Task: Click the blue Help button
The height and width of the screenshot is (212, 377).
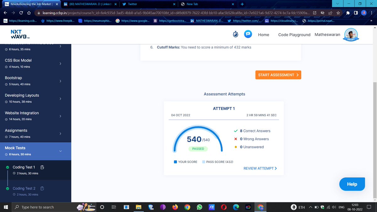Action: pos(352,184)
